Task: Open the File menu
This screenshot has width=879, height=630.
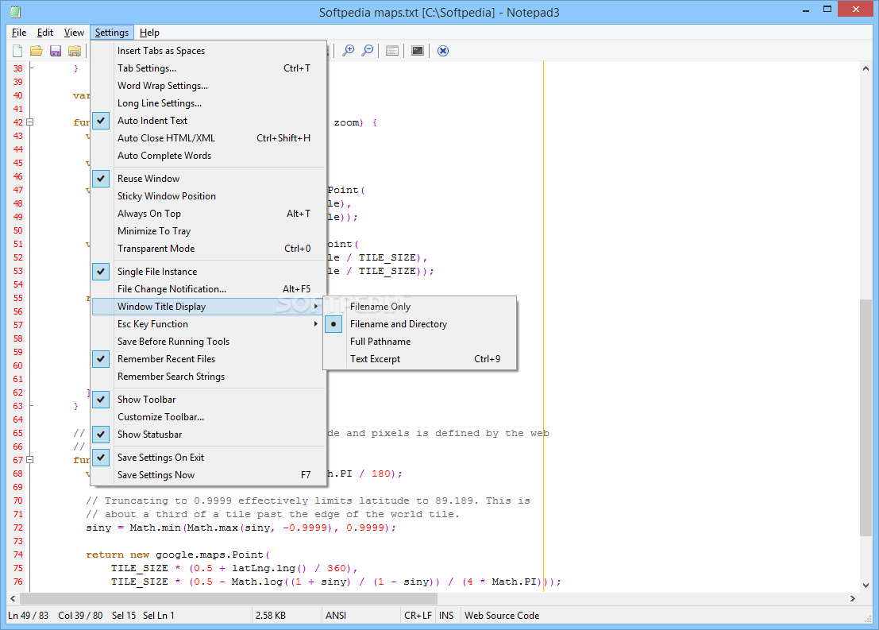Action: click(x=19, y=33)
